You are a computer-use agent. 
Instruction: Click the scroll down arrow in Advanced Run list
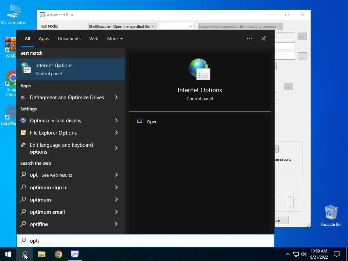(x=290, y=207)
